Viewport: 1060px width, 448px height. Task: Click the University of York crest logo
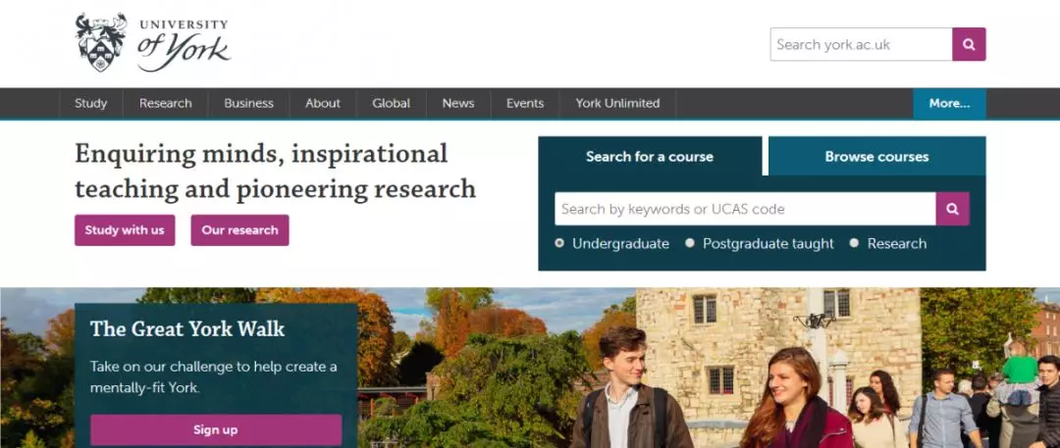tap(101, 42)
